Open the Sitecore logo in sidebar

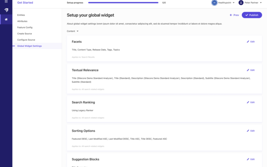(6, 10)
